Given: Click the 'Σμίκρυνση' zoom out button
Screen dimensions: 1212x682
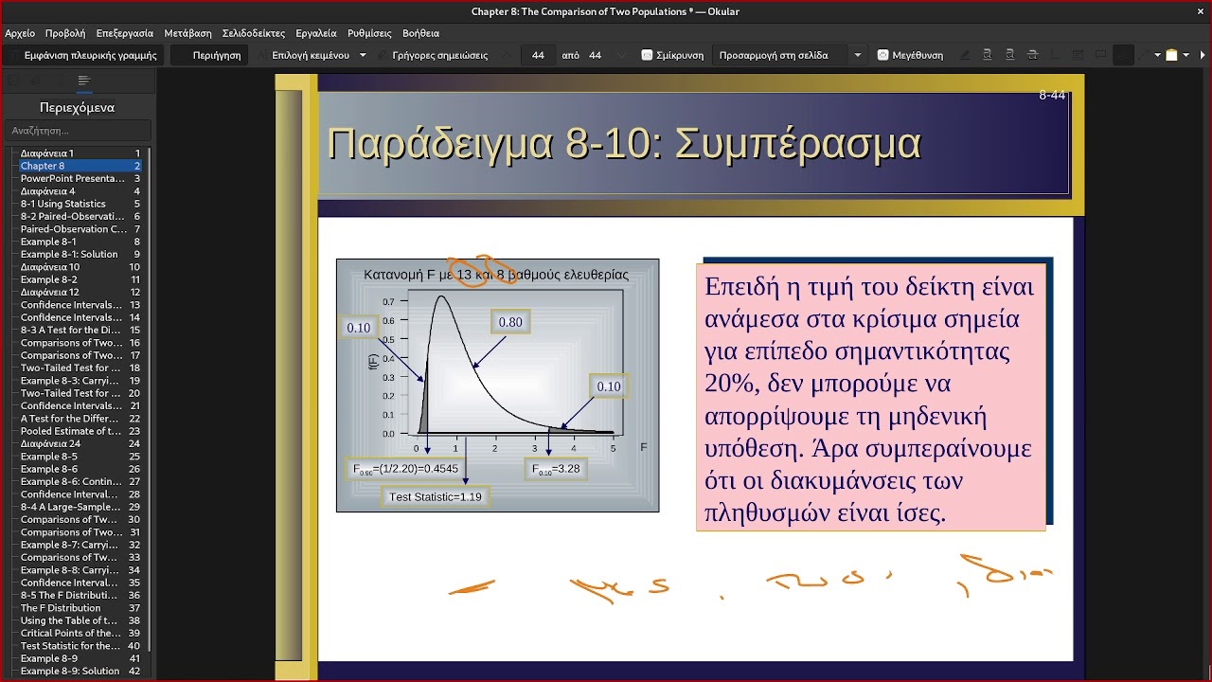Looking at the screenshot, I should [672, 55].
